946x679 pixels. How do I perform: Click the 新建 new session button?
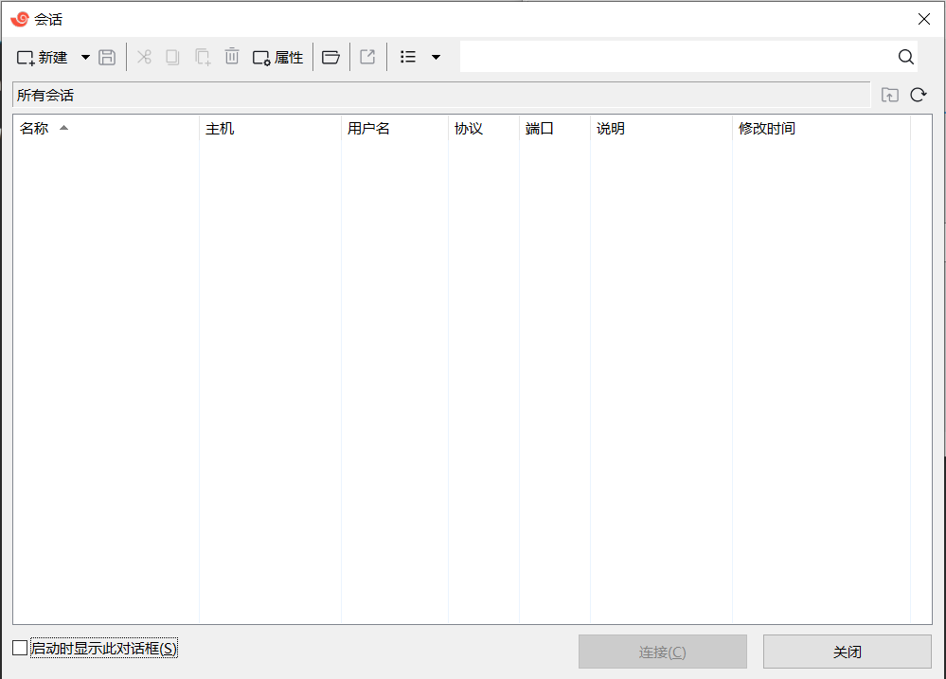[x=43, y=58]
